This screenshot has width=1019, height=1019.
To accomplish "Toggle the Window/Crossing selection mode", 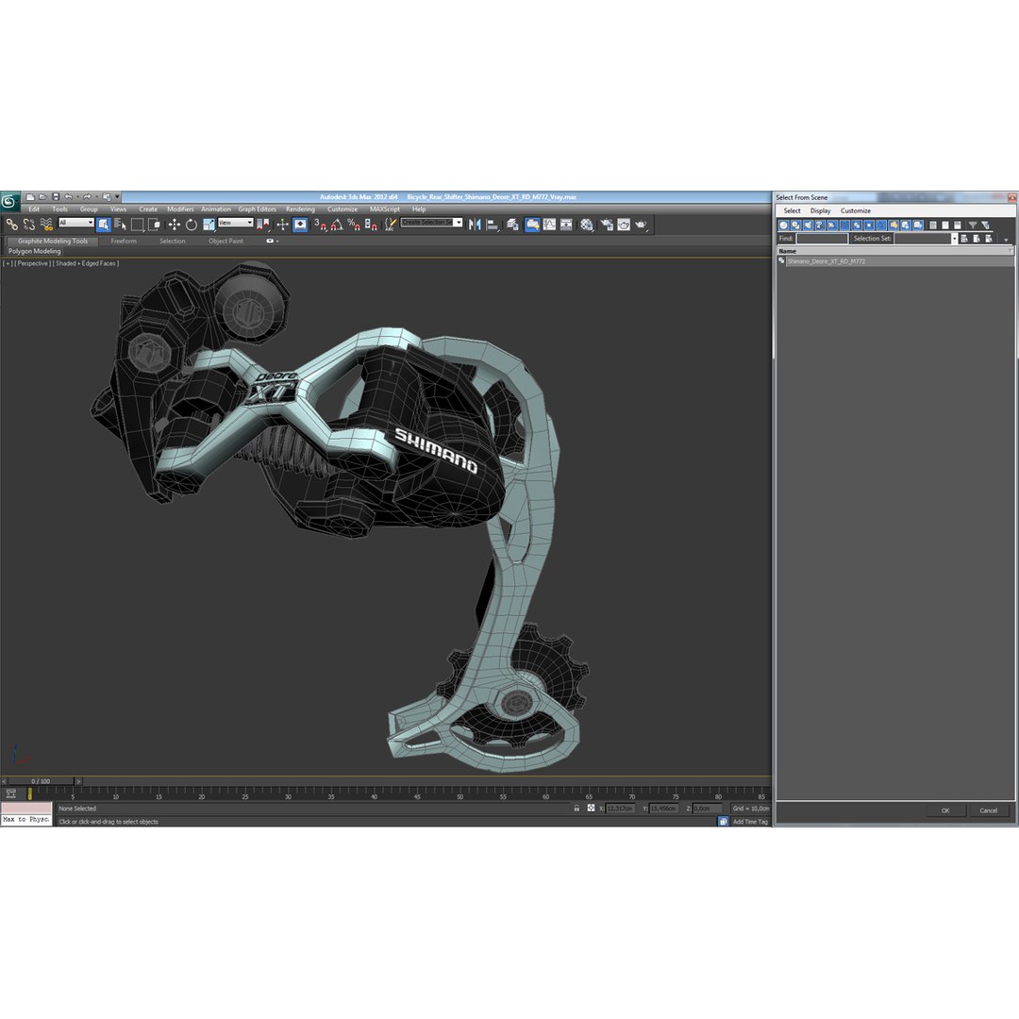I will tap(154, 225).
